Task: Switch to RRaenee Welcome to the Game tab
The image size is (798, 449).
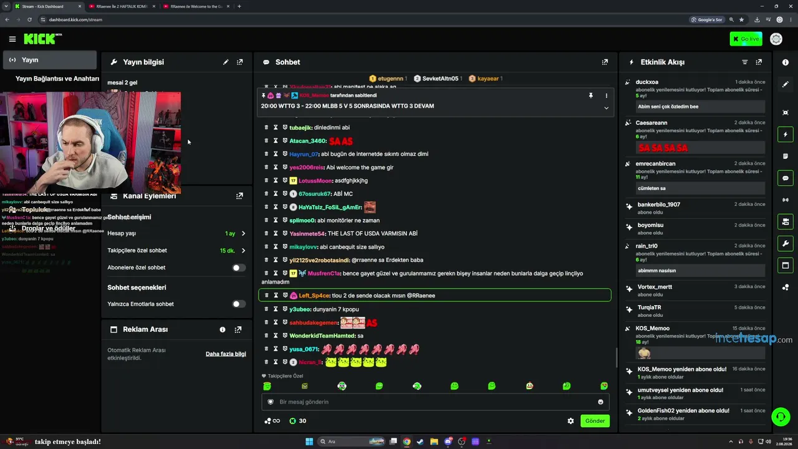Action: point(196,6)
